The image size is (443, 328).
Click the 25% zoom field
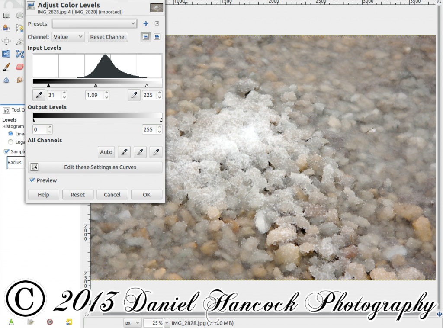pyautogui.click(x=154, y=323)
